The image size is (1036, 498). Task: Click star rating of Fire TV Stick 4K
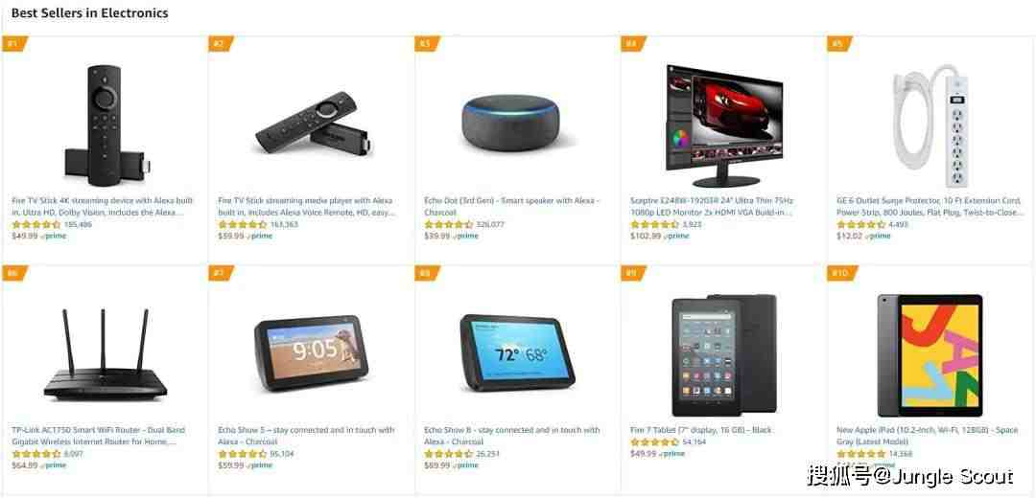coord(36,225)
